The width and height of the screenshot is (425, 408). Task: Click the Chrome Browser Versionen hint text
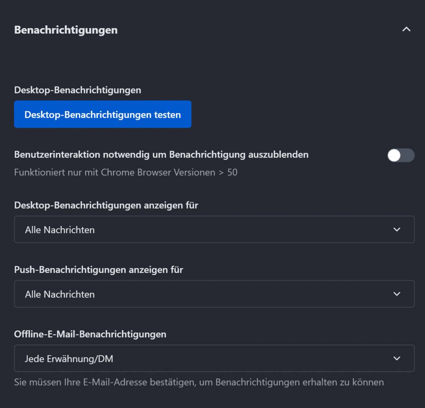tap(126, 172)
